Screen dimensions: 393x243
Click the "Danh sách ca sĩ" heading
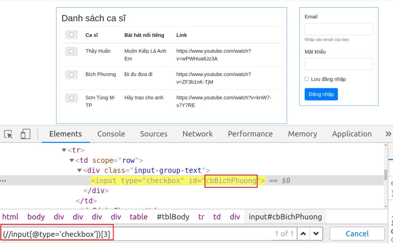94,18
